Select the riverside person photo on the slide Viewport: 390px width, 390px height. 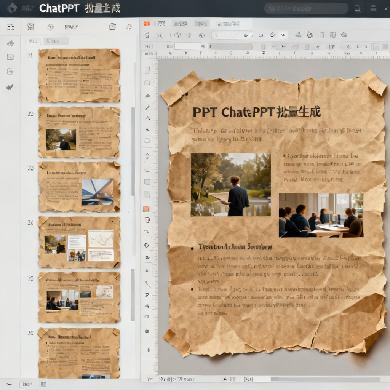coord(231,185)
